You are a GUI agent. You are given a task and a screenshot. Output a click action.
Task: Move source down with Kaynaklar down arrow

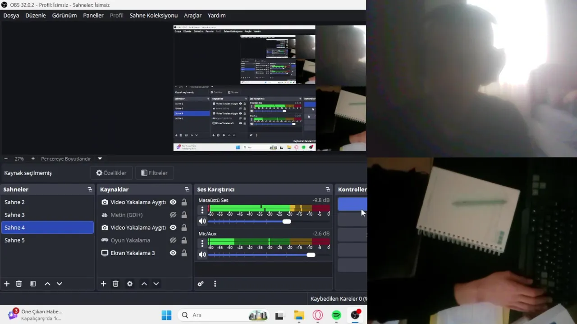(x=156, y=284)
